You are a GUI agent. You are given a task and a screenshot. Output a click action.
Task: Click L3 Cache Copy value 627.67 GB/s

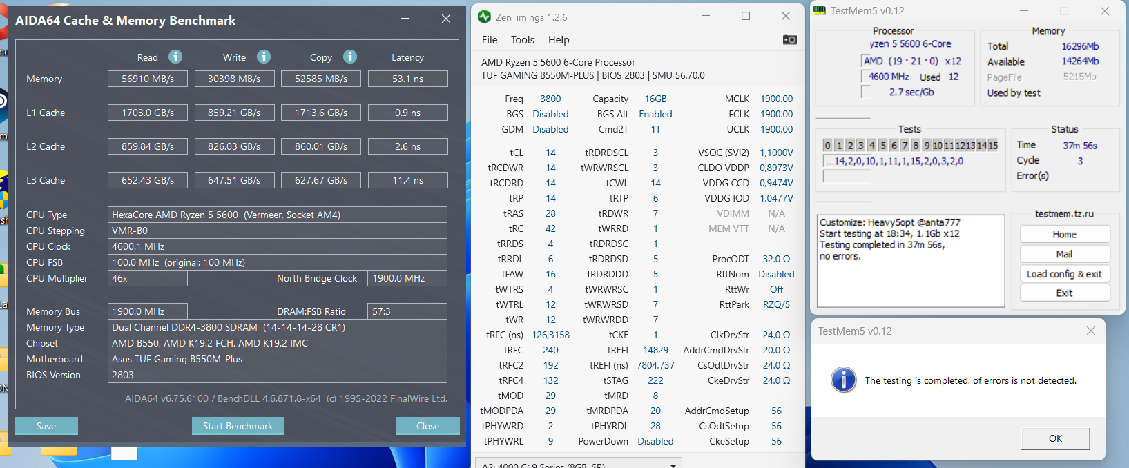tap(321, 180)
